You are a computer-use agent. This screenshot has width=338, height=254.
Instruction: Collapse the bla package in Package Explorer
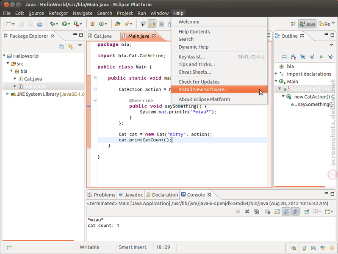[x=11, y=71]
